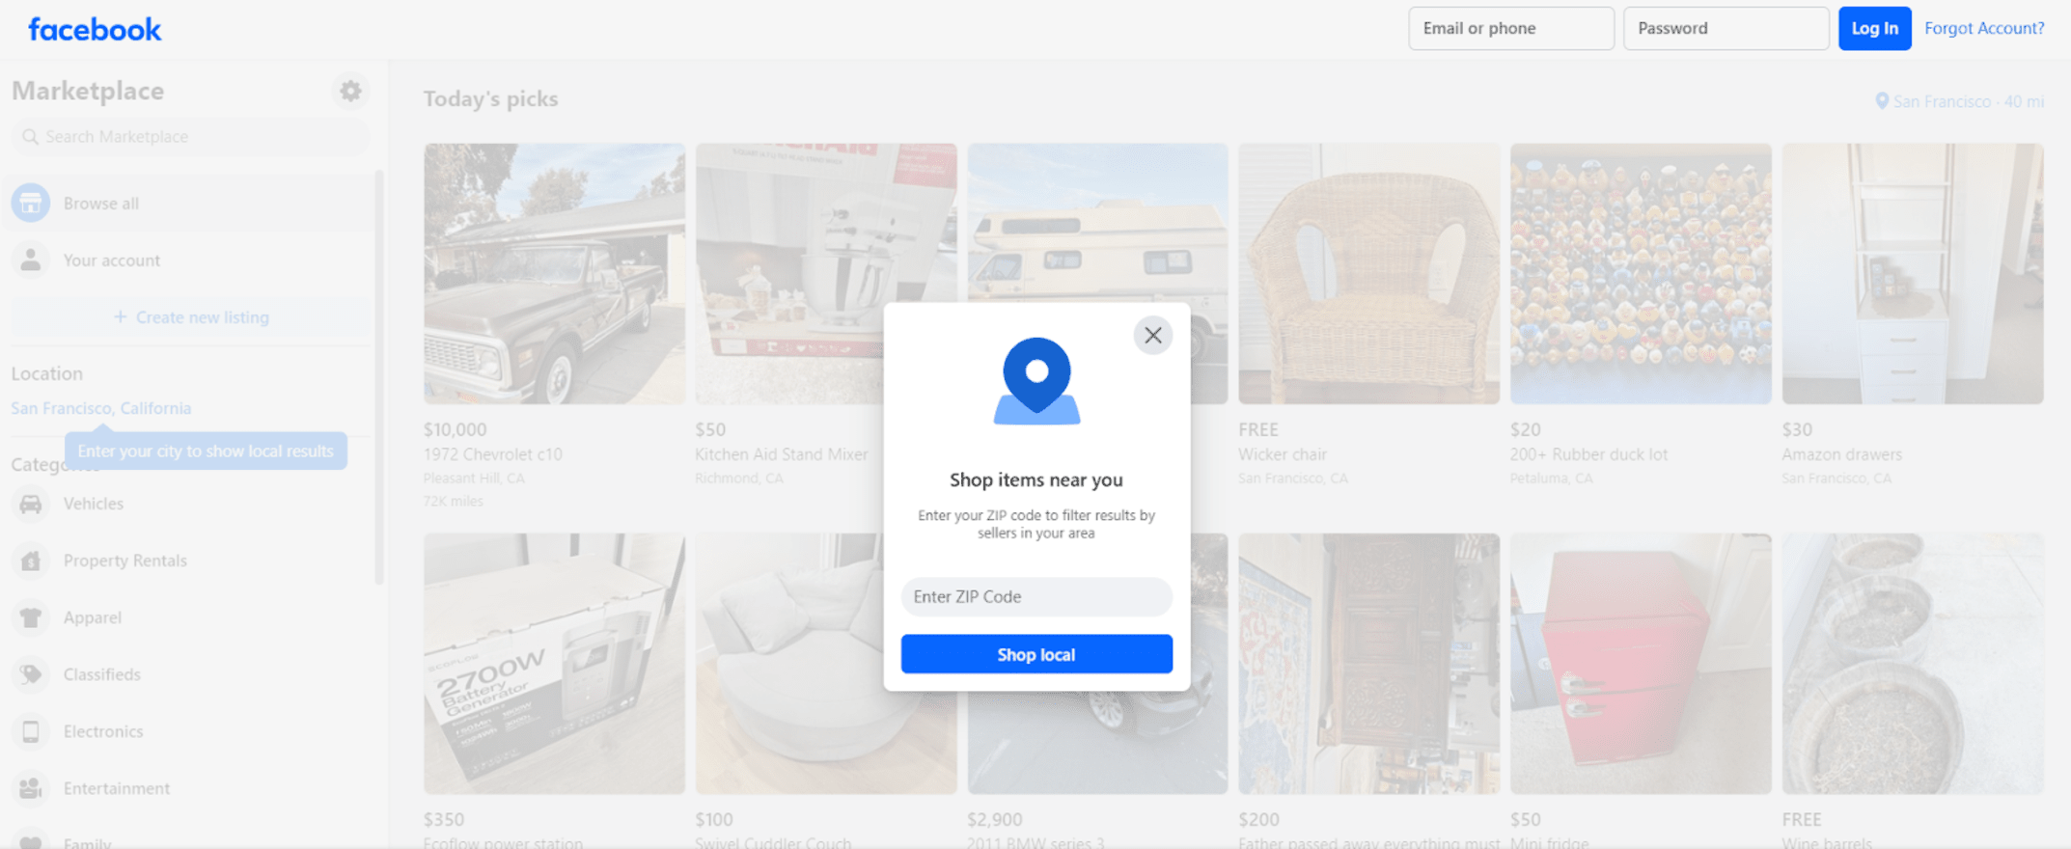
Task: Open the 200+ Rubber duck lot photo
Action: pyautogui.click(x=1641, y=274)
